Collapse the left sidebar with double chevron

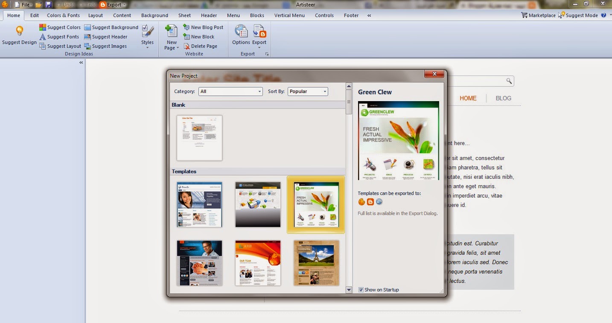pyautogui.click(x=81, y=63)
